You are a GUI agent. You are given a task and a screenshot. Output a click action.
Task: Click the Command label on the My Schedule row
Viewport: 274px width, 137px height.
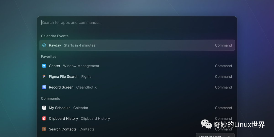click(x=223, y=108)
